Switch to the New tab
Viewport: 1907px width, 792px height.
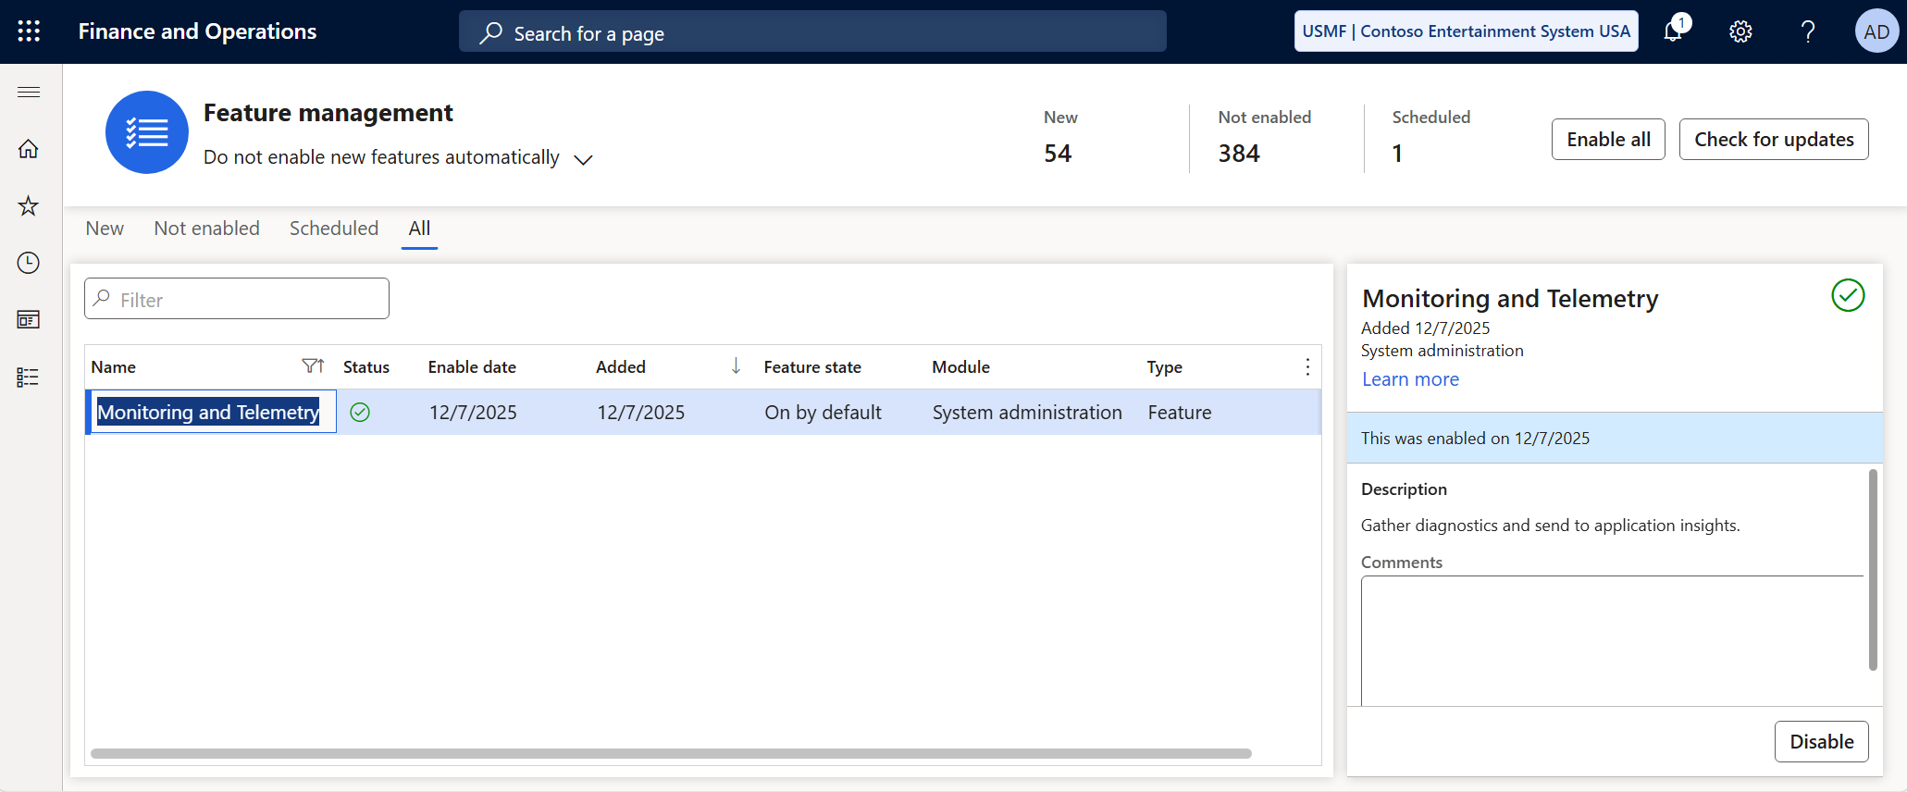(x=105, y=229)
